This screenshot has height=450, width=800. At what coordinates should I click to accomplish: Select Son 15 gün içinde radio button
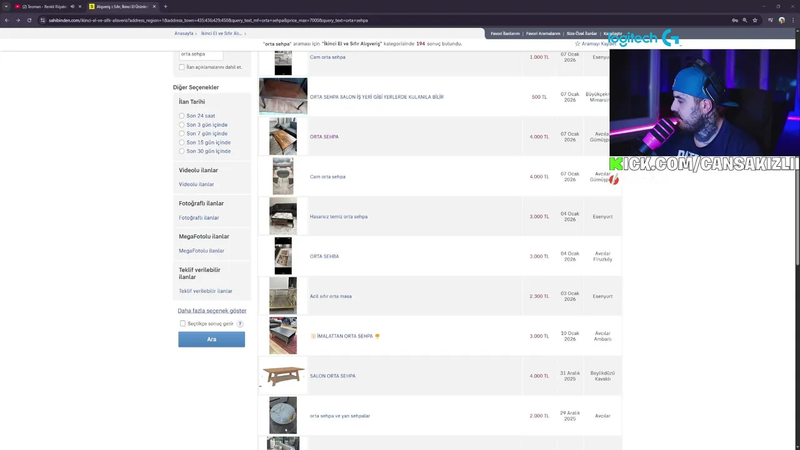182,142
